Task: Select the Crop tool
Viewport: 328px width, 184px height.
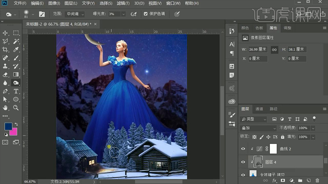Action: [5, 50]
